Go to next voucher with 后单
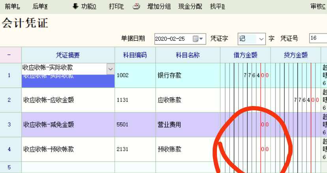Screen dimensions: 327x173 coord(40,6)
